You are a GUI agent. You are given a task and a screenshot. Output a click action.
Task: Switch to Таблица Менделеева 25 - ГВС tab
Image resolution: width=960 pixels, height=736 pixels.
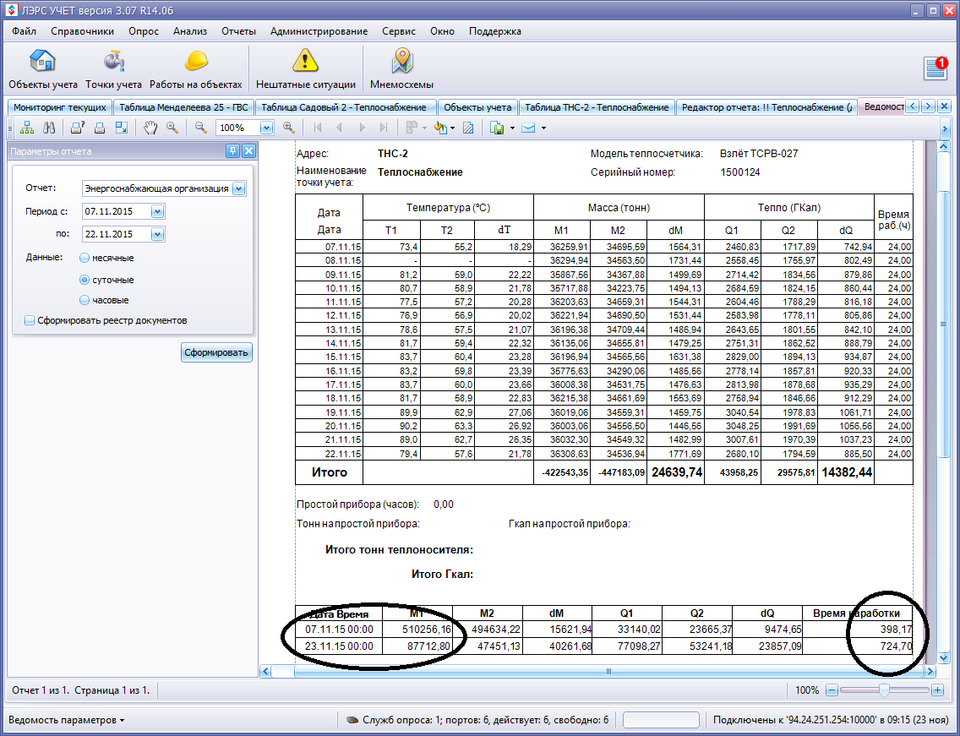coord(183,107)
